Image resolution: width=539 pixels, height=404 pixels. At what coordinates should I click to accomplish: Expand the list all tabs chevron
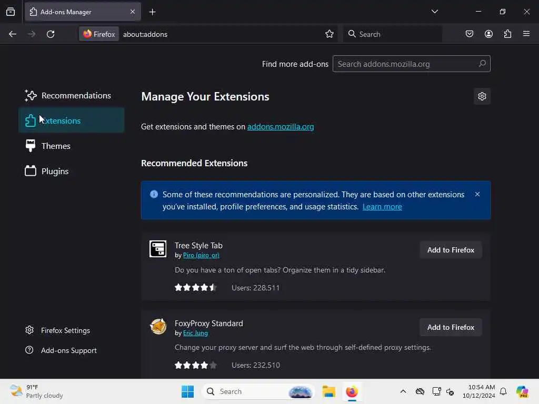point(434,12)
